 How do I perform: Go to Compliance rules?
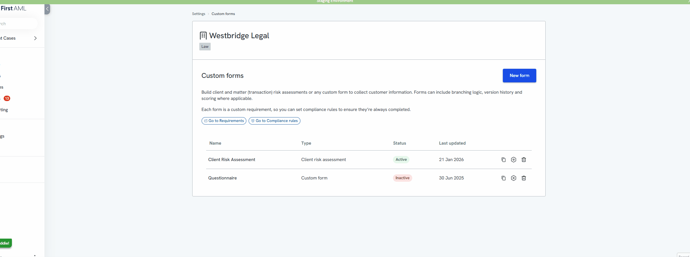click(x=274, y=121)
